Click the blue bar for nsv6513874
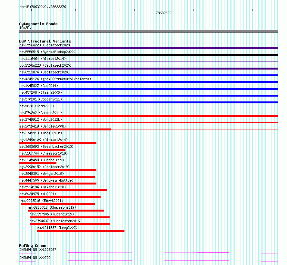287x265 pixels. pyautogui.click(x=148, y=75)
